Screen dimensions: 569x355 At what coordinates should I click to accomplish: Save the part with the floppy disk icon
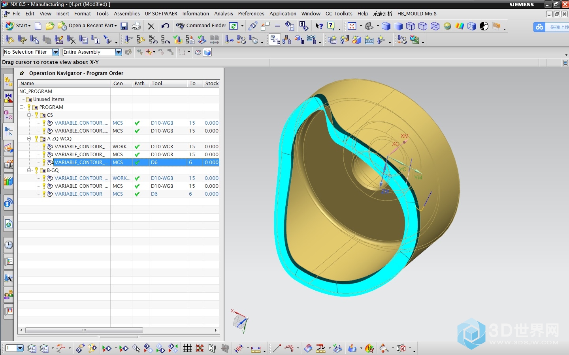click(x=124, y=26)
